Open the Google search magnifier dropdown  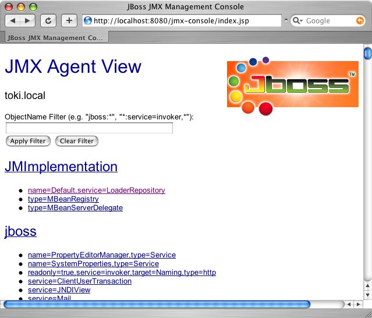point(297,20)
